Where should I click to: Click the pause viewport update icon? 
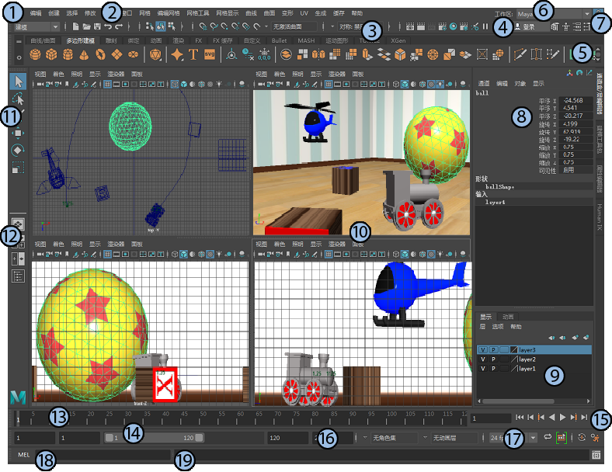485,26
